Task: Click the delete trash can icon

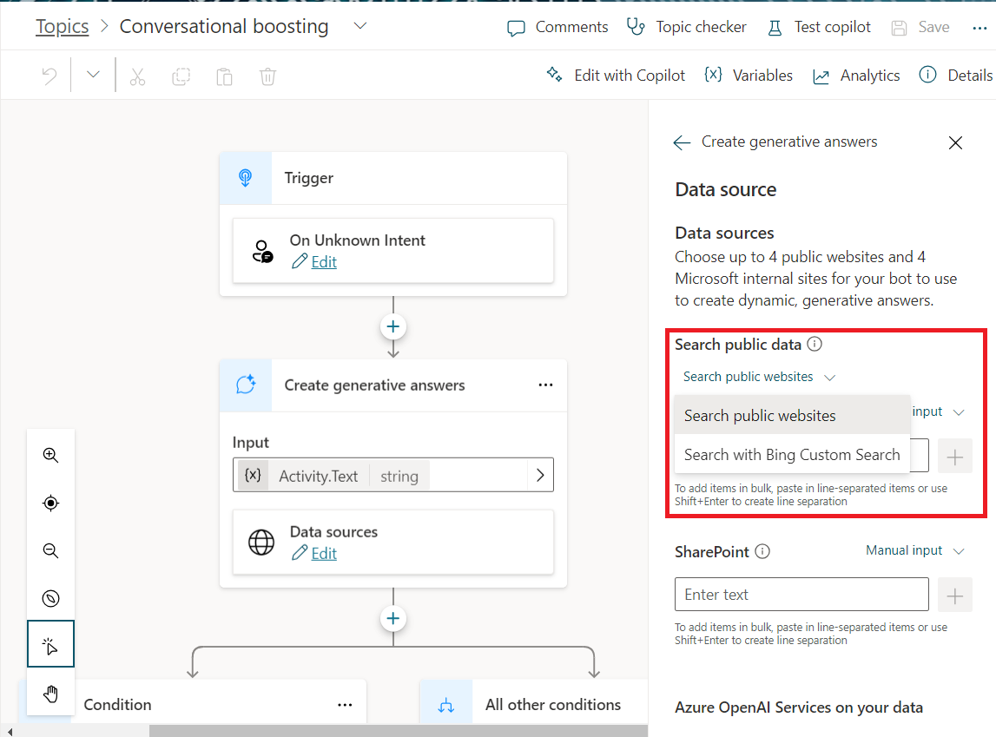Action: (x=267, y=76)
